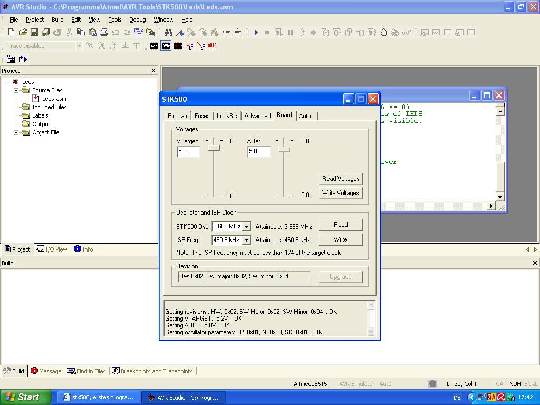
Task: Collapse the Leds project tree node
Action: (6, 82)
